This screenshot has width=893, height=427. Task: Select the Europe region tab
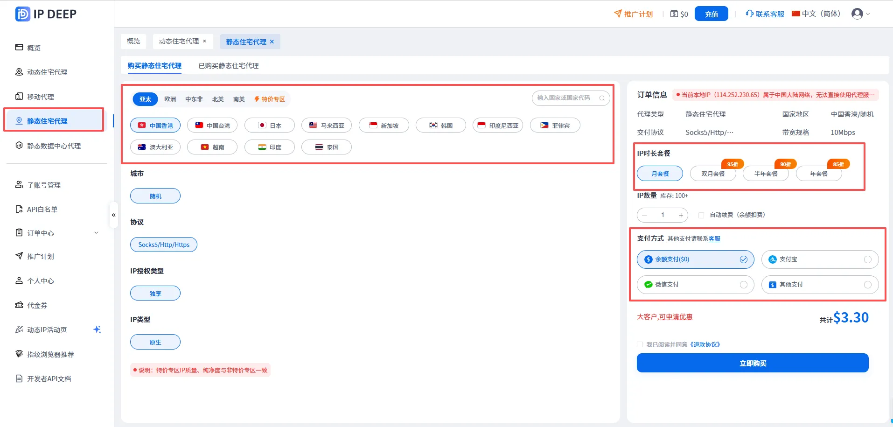point(170,99)
